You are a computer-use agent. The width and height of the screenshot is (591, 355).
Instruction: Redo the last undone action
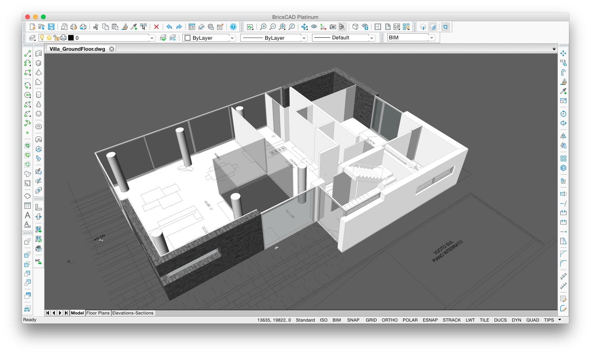pos(179,27)
